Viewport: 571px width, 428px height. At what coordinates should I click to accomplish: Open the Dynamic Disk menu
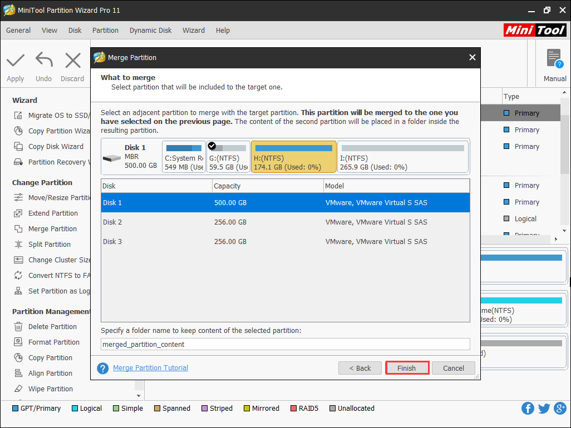[x=150, y=31]
